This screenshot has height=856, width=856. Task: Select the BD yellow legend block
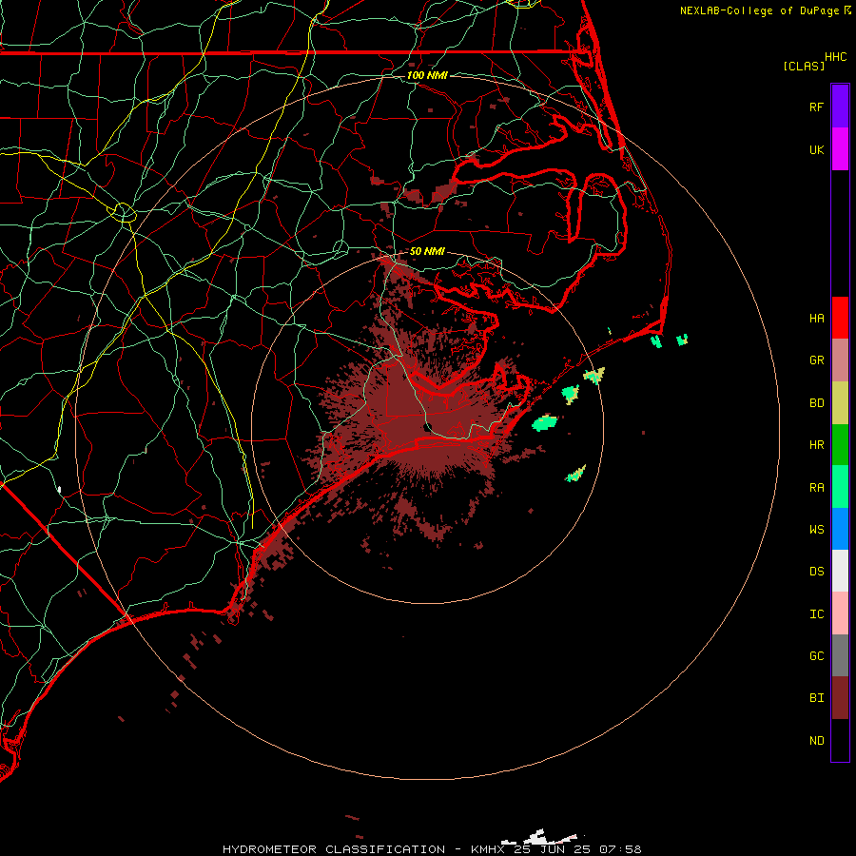[x=840, y=403]
